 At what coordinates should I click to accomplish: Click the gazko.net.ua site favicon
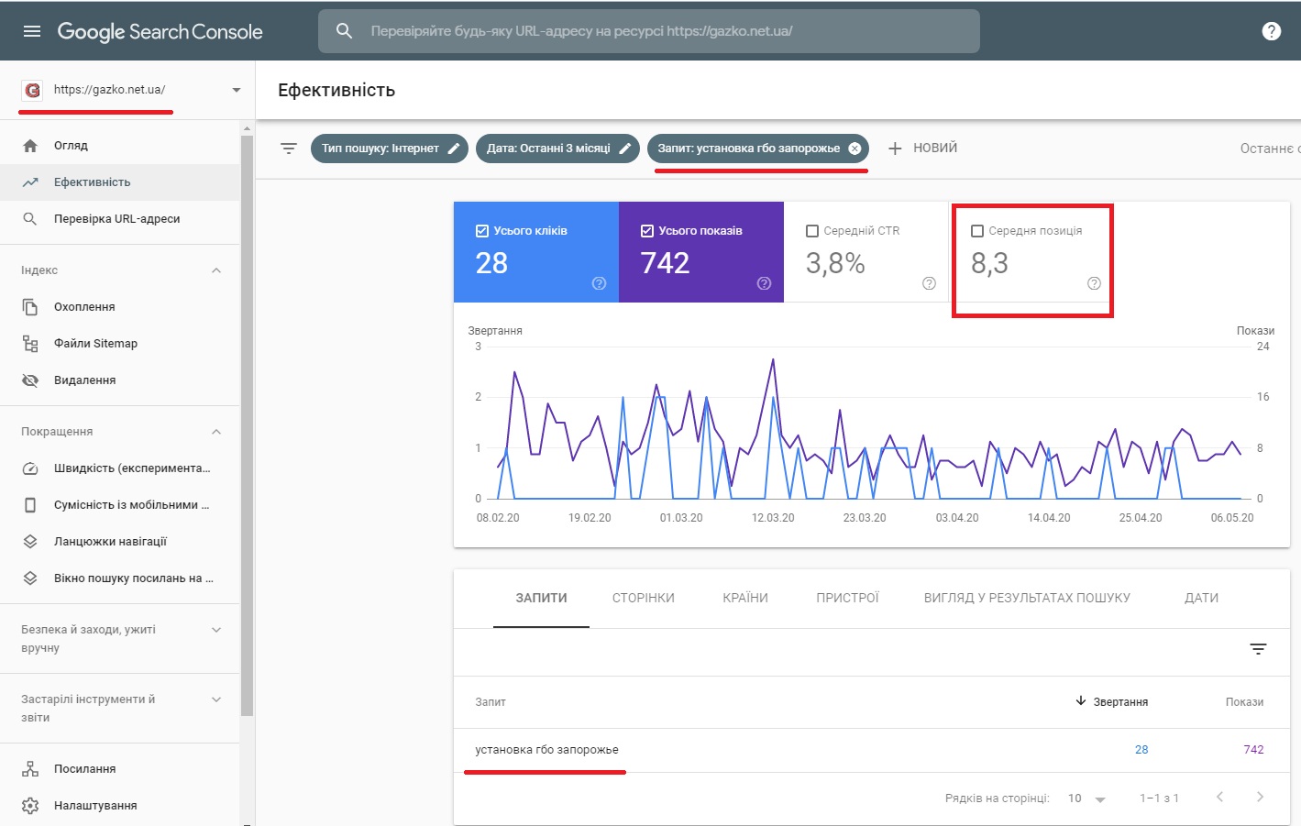pos(33,90)
